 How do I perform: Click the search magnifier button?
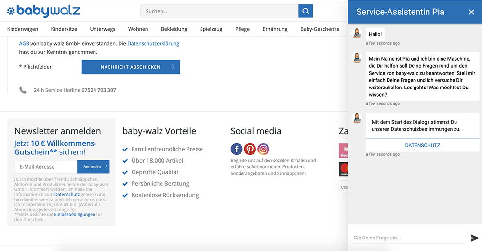click(x=306, y=11)
